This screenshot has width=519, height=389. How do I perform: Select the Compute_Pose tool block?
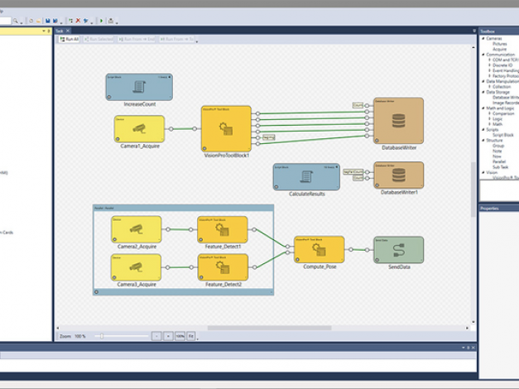pyautogui.click(x=319, y=250)
